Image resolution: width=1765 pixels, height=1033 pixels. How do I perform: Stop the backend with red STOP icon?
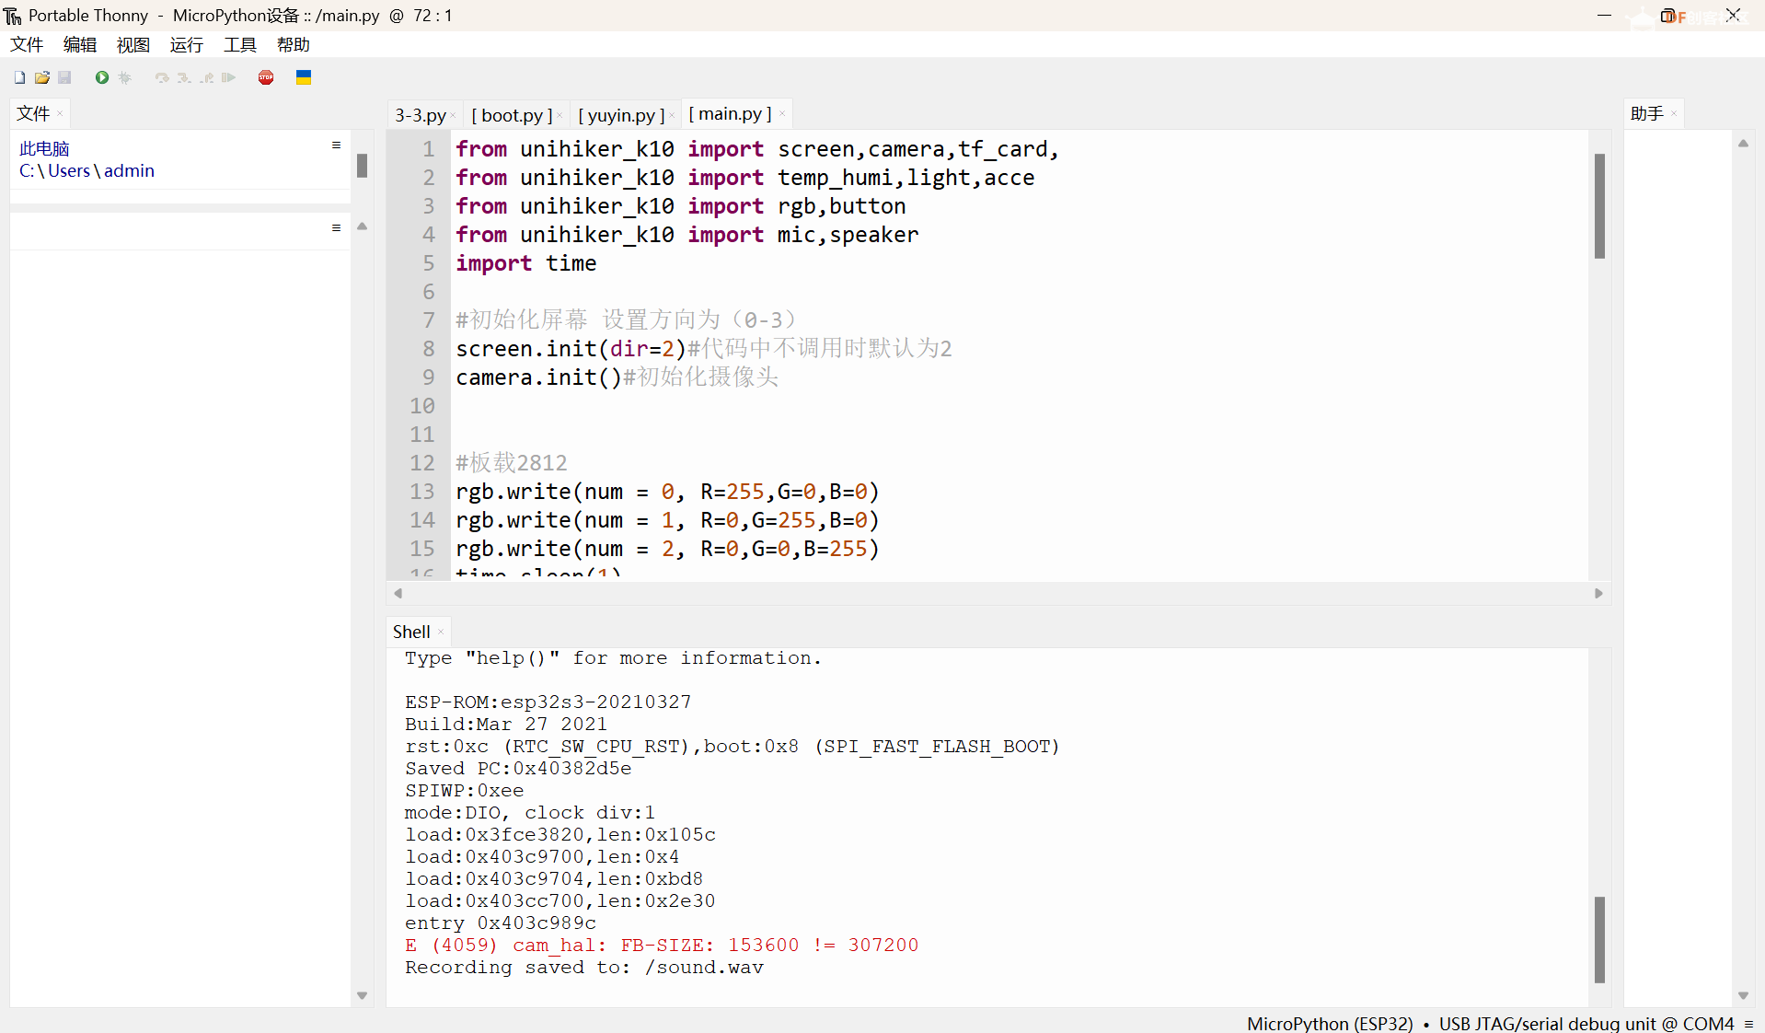click(x=266, y=77)
